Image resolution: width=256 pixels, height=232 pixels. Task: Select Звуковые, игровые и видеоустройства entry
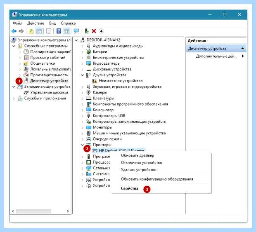[127, 87]
